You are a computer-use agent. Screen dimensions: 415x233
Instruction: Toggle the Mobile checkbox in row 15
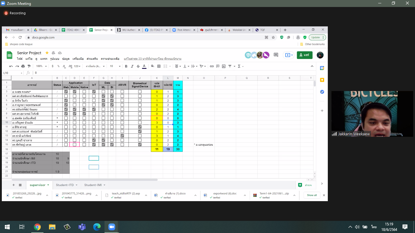coord(75,145)
